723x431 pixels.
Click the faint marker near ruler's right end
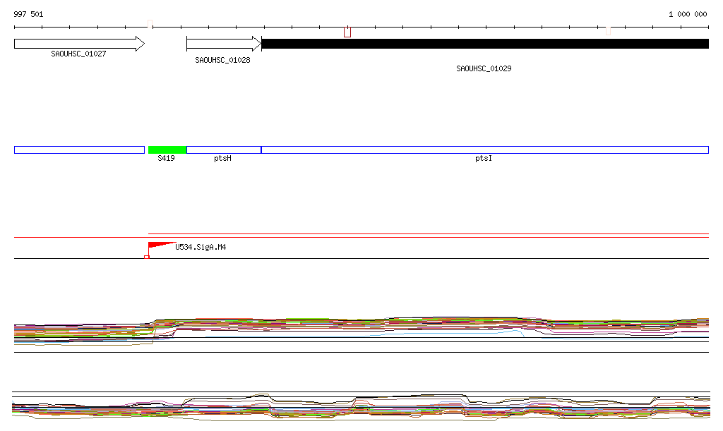[x=608, y=30]
